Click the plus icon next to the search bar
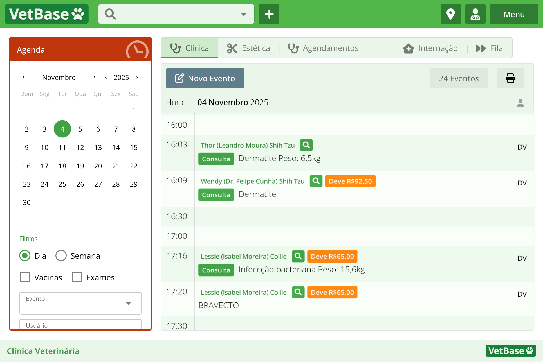Viewport: 543px width, 362px height. pos(269,14)
